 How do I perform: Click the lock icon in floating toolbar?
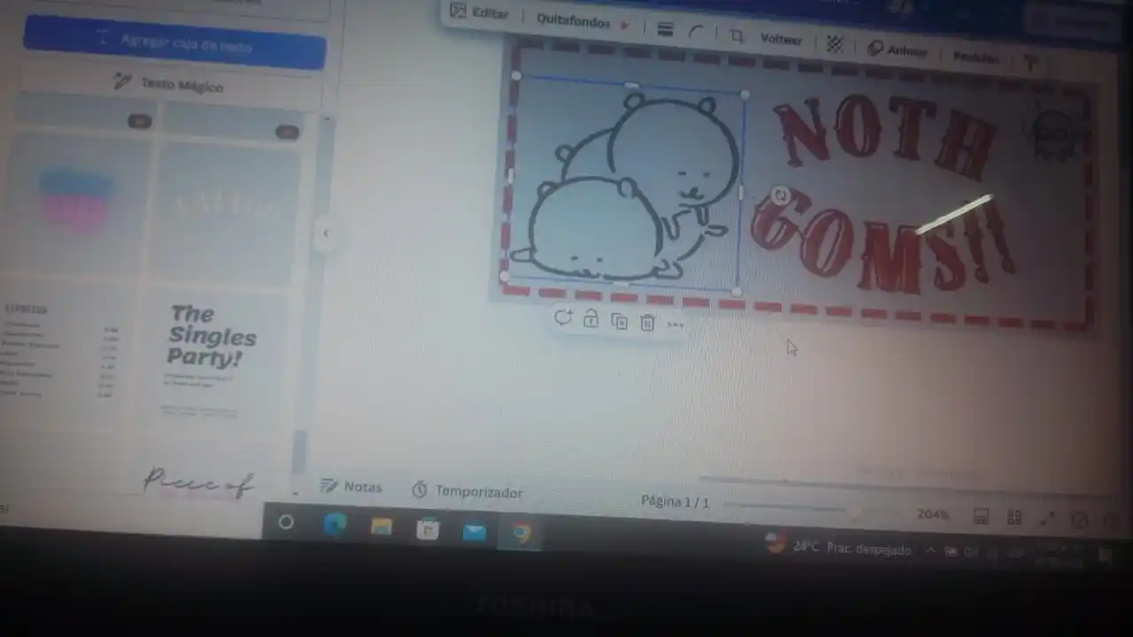pyautogui.click(x=591, y=320)
